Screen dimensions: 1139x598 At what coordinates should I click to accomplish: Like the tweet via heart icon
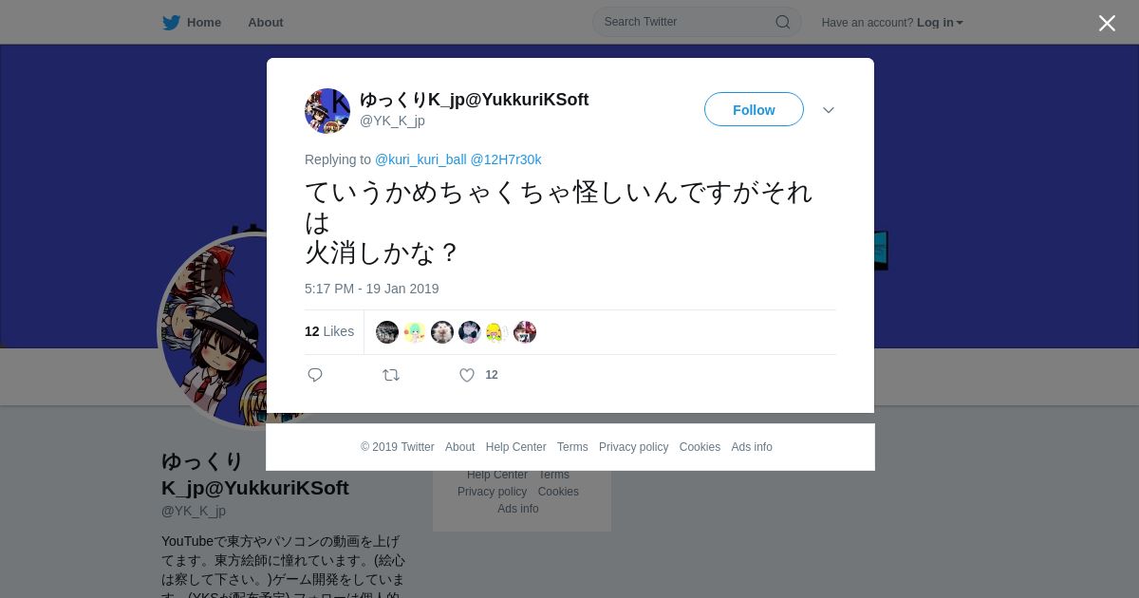tap(467, 375)
